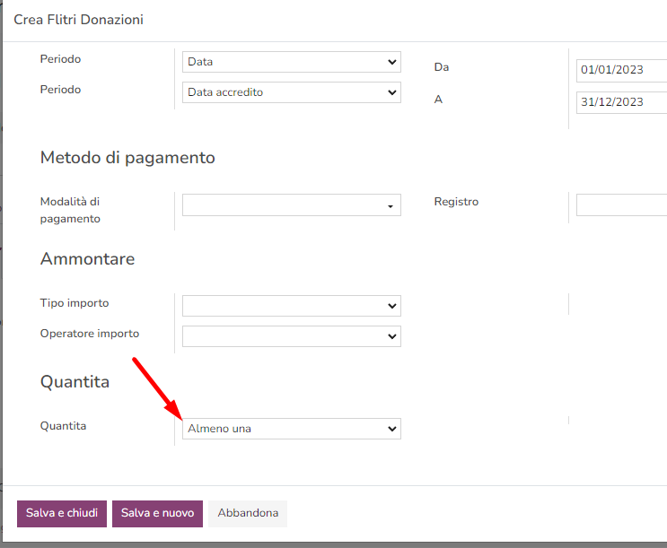Open the first Periodo dropdown showing Data
The height and width of the screenshot is (548, 667).
coord(292,62)
